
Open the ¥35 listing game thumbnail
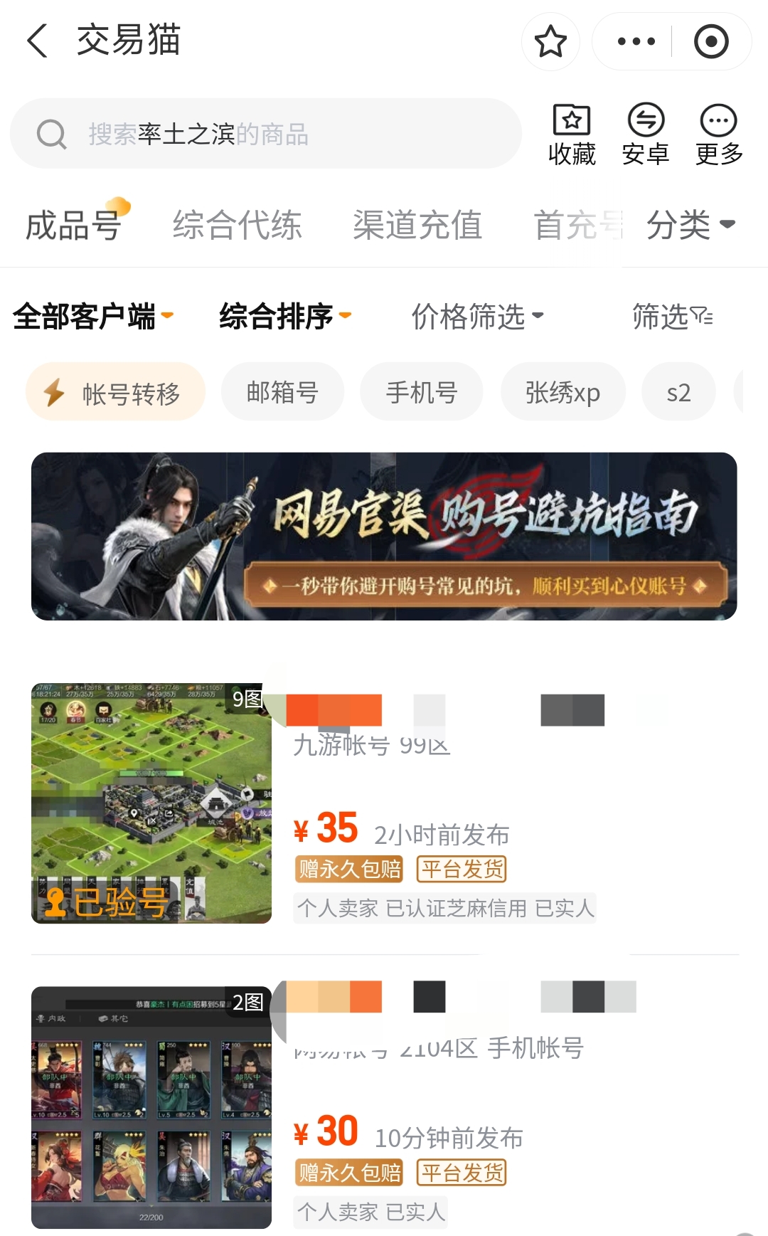coord(151,803)
